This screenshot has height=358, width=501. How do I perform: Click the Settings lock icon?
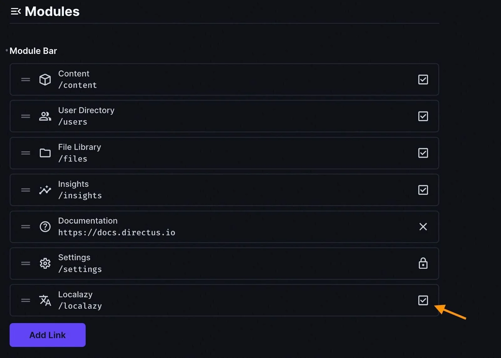423,264
